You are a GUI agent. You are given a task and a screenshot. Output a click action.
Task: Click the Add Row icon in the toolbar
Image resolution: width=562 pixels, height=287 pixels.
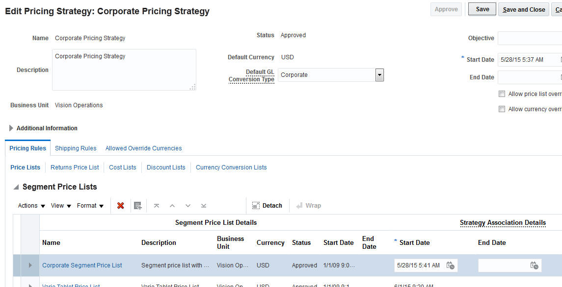[137, 205]
